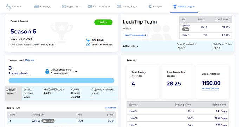Click the Affiliate League trophy icon
239x127 pixels.
175,6
